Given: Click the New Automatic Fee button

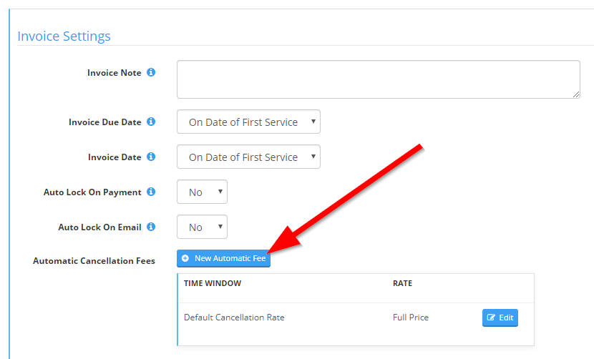Looking at the screenshot, I should 223,258.
